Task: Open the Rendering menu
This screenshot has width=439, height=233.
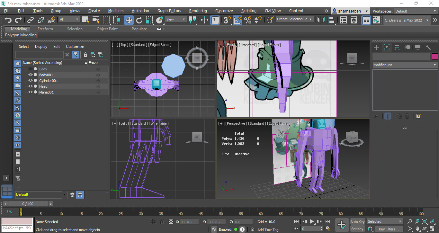Action: click(198, 11)
